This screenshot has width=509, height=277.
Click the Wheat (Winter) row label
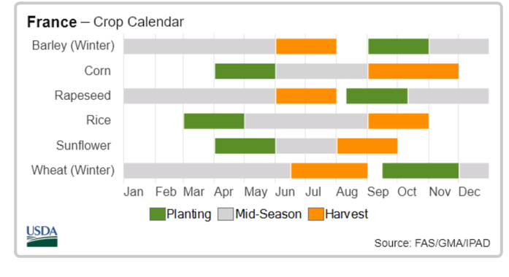(73, 171)
